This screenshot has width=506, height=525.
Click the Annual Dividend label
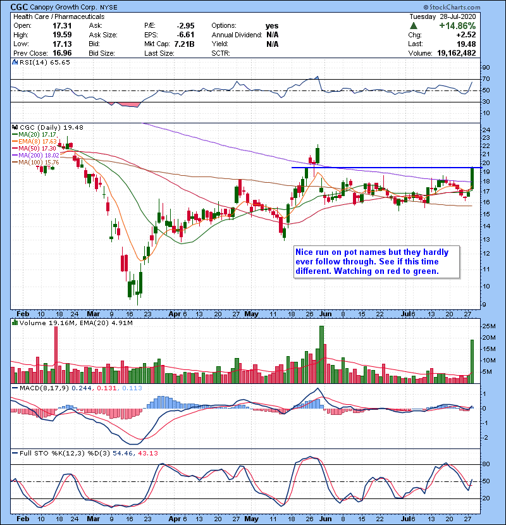coord(237,35)
